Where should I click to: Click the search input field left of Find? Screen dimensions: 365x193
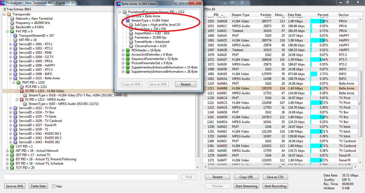[x=91, y=177]
